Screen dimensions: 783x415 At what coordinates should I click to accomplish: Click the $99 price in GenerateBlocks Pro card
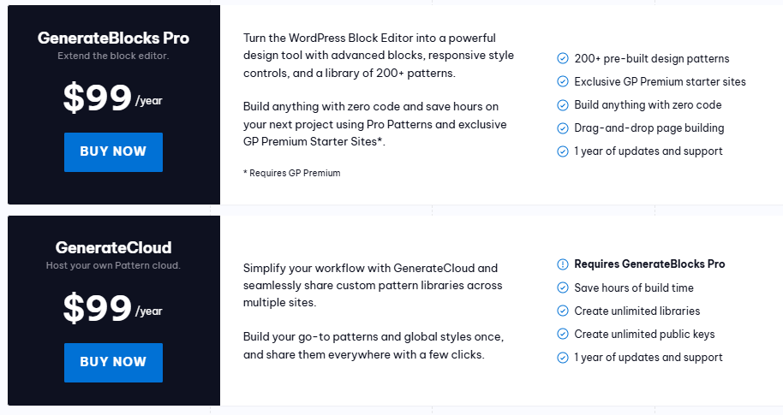coord(98,98)
